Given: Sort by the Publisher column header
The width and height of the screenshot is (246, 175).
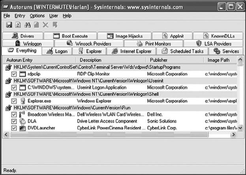Looking at the screenshot, I should point(175,60).
